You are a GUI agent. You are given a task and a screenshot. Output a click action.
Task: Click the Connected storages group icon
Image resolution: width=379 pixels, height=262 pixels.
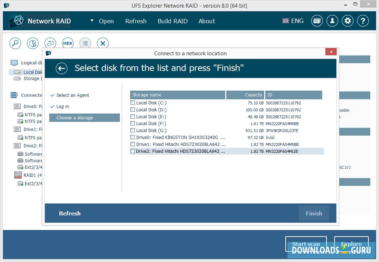14,95
